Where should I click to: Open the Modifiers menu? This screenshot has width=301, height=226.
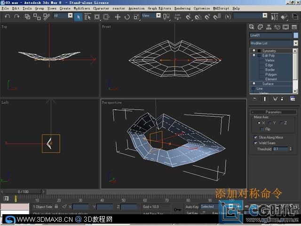click(x=81, y=8)
